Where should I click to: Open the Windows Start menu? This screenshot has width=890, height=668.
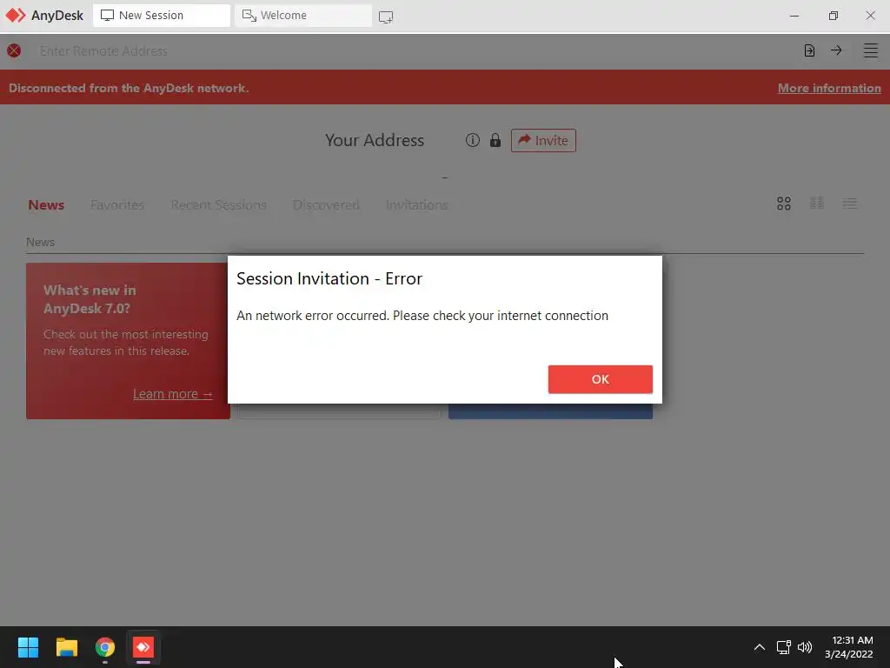[28, 647]
